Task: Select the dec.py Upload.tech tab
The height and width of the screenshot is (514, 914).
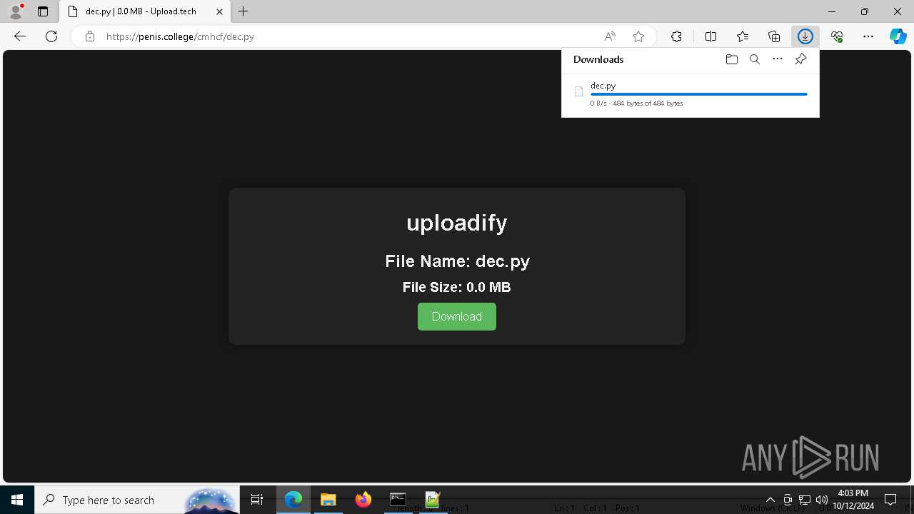Action: pos(140,11)
